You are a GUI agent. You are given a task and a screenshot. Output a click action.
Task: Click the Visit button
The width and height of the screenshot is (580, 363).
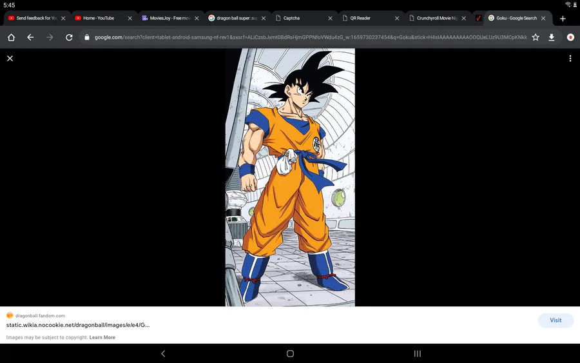click(556, 320)
